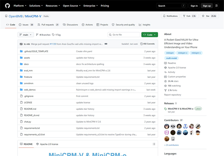Screen dimensions: 224x156
Task: Expand the Open Source menu
Action: pos(72,6)
